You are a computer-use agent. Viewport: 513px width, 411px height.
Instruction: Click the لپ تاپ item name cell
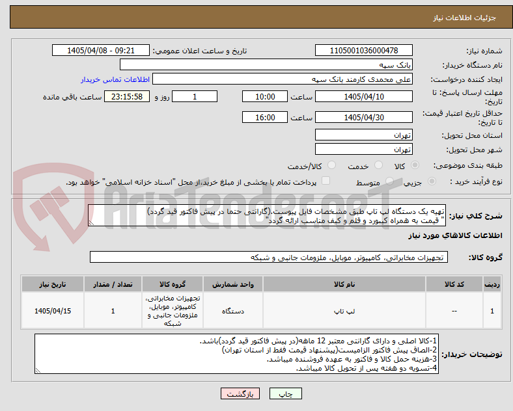(x=344, y=311)
